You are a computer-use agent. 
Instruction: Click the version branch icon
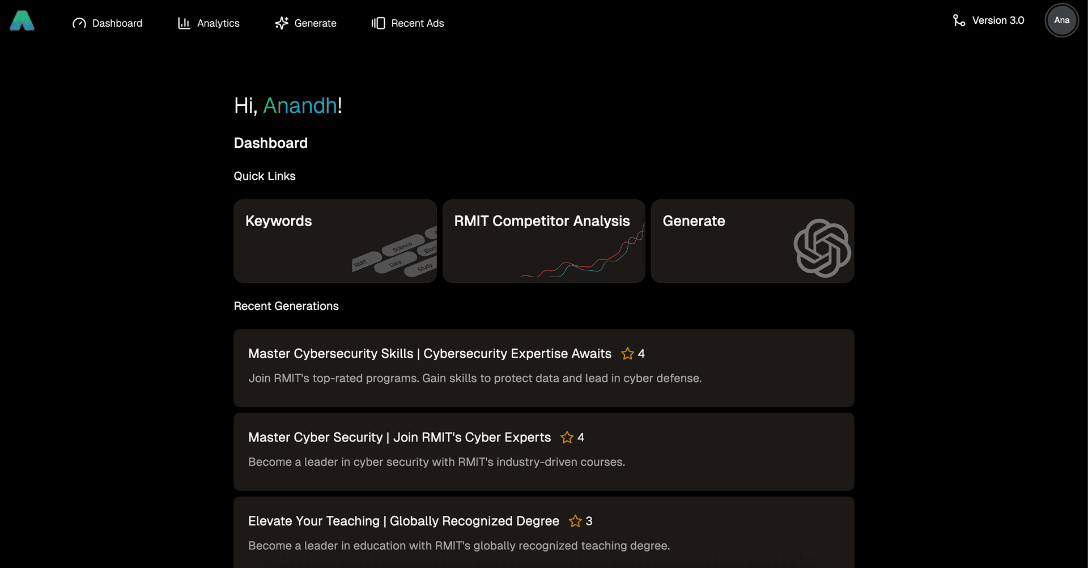click(959, 20)
